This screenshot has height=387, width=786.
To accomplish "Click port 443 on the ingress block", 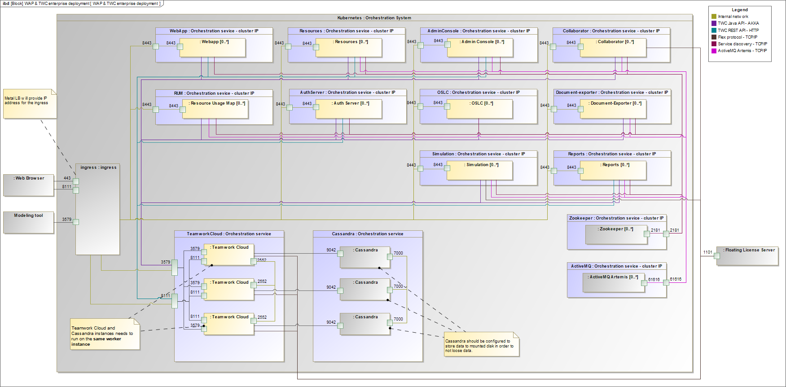I will tap(76, 181).
